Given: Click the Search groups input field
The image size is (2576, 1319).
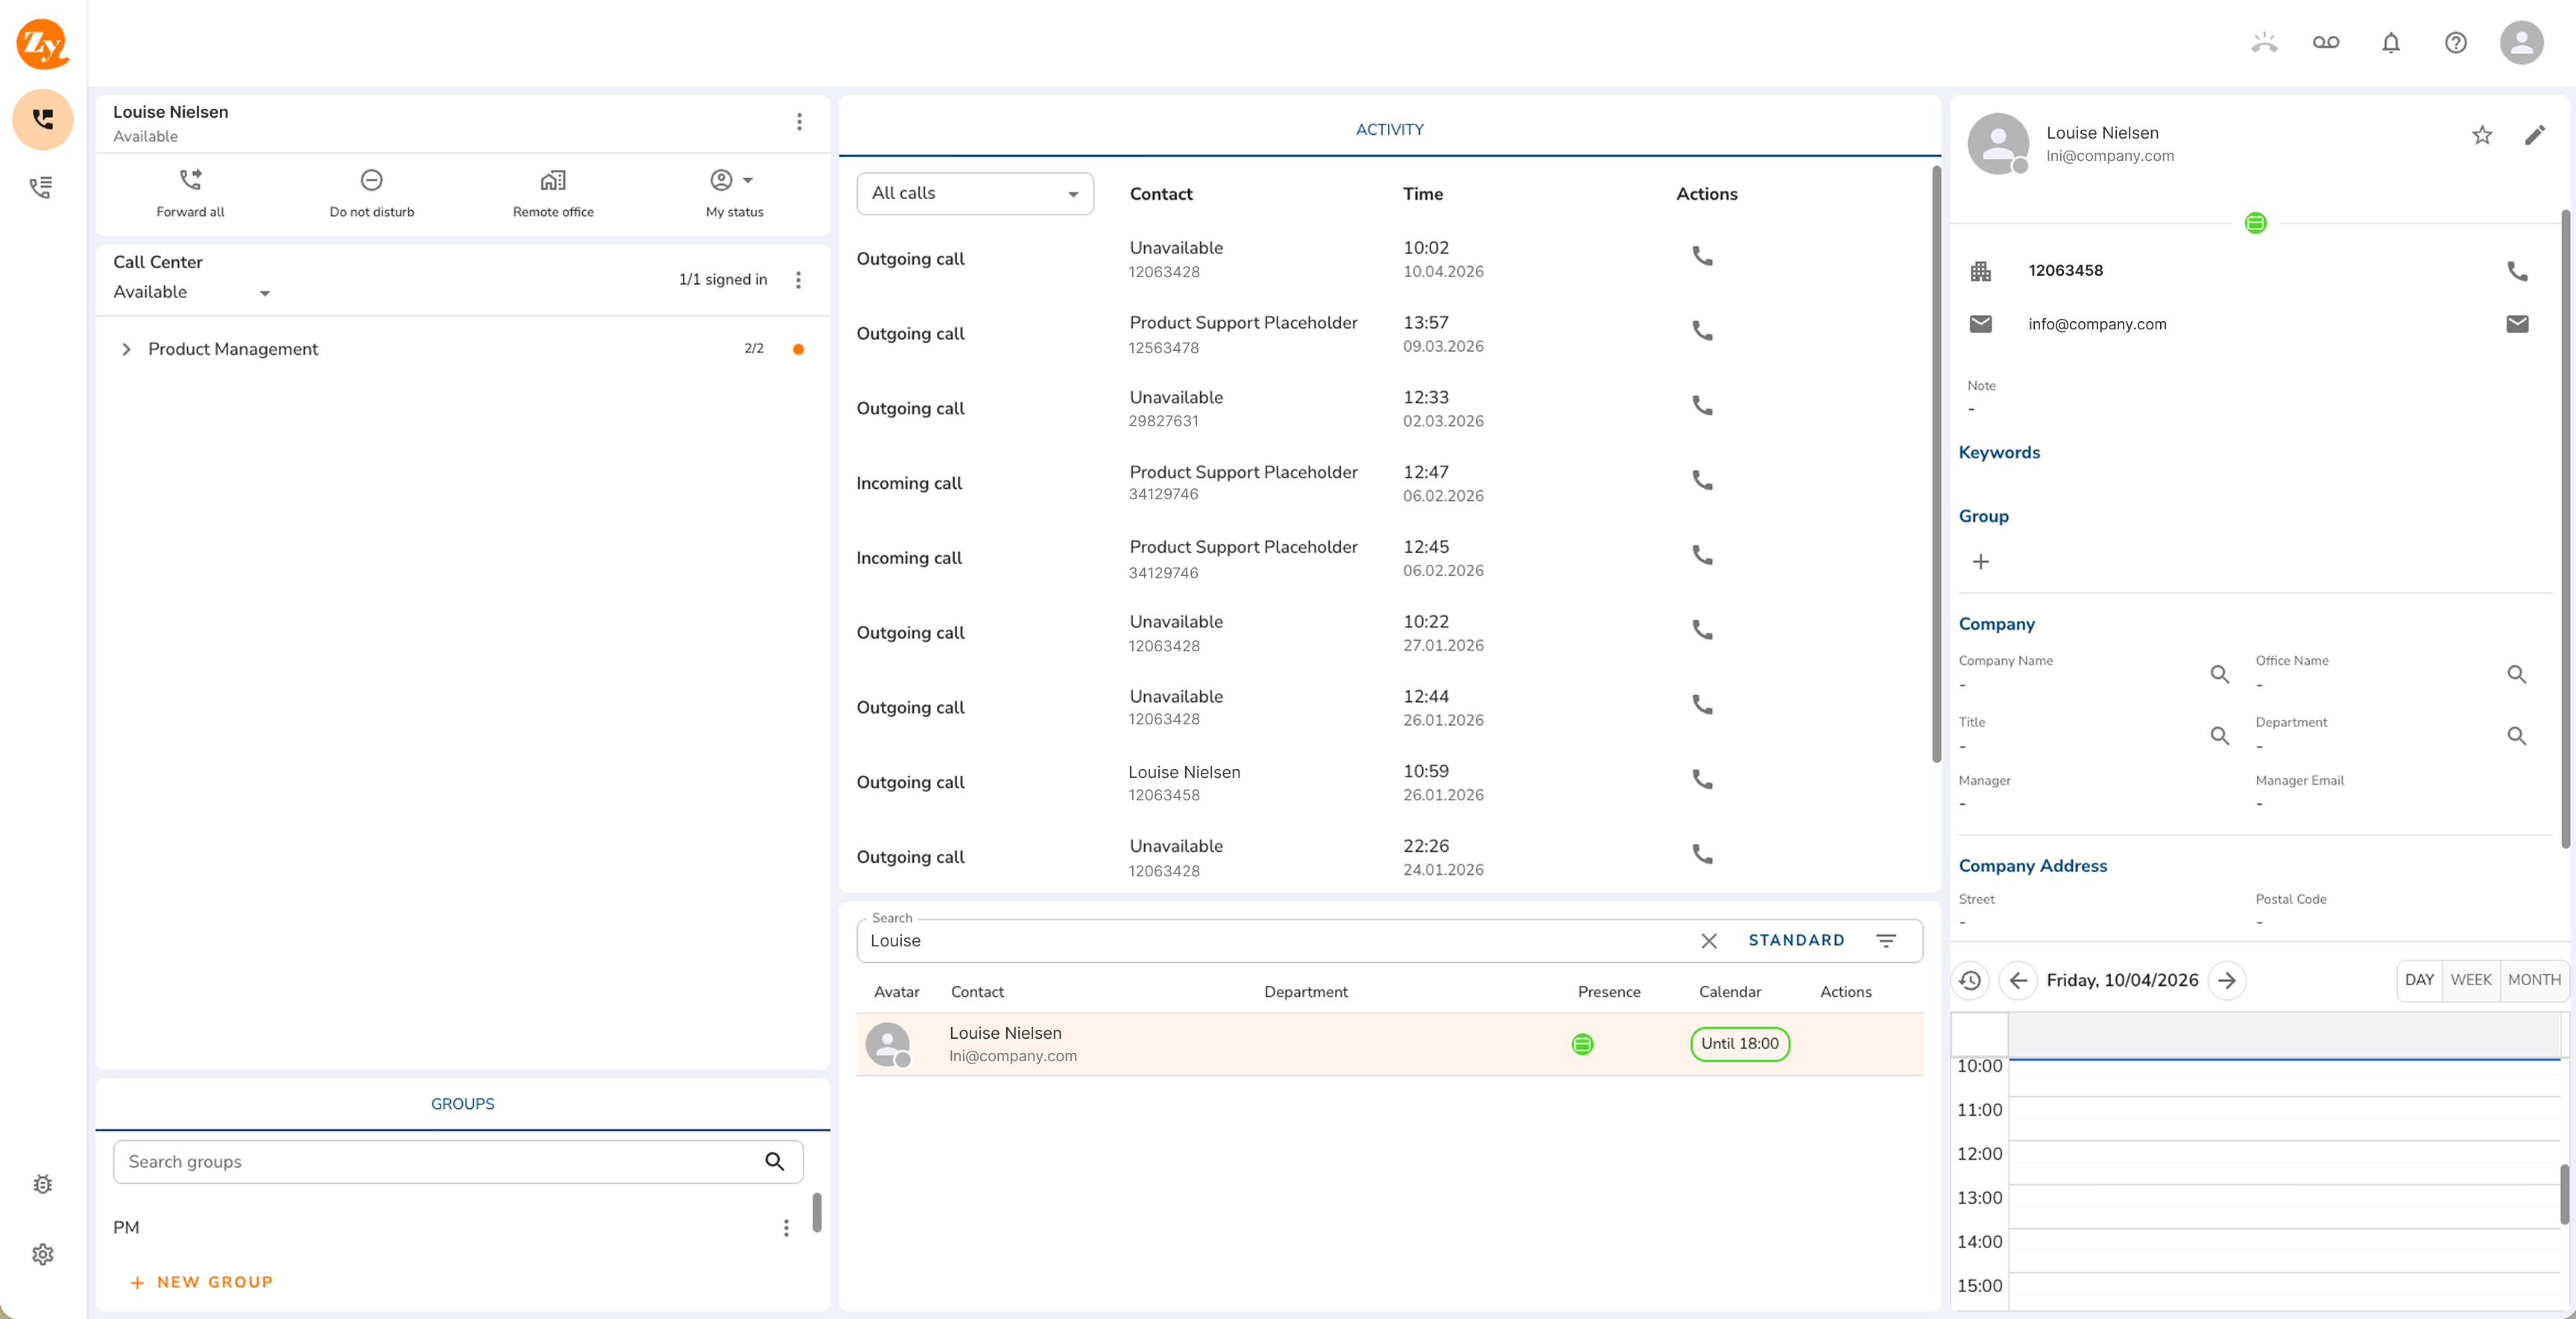Looking at the screenshot, I should [x=440, y=1162].
